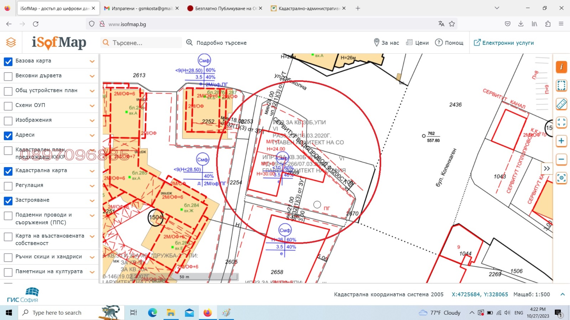Viewport: 570px width, 320px height.
Task: Open the Цени menu item
Action: click(x=418, y=43)
